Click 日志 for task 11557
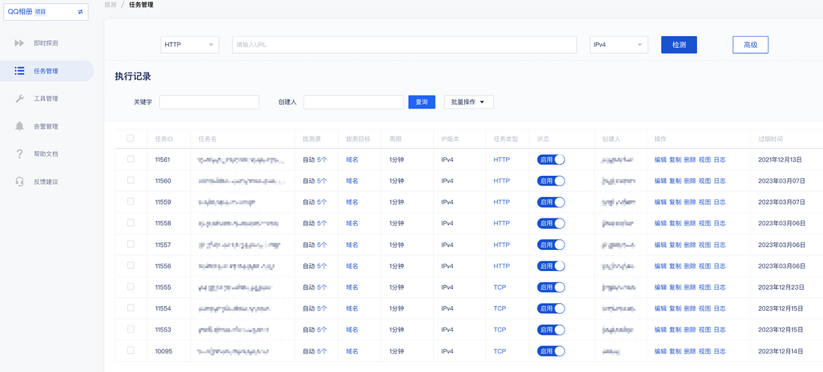The image size is (823, 372). click(x=719, y=245)
